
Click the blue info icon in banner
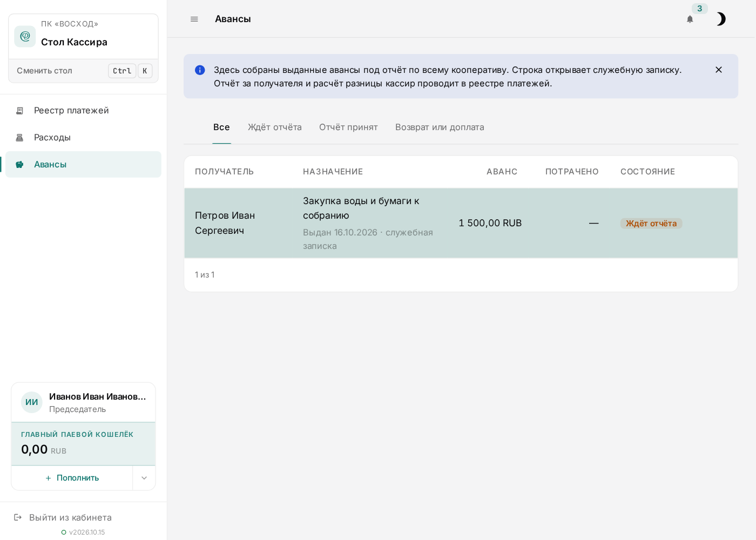tap(200, 70)
